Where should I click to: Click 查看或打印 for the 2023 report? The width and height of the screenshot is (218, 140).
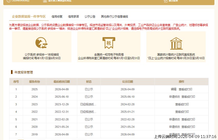pyautogui.click(x=182, y=104)
